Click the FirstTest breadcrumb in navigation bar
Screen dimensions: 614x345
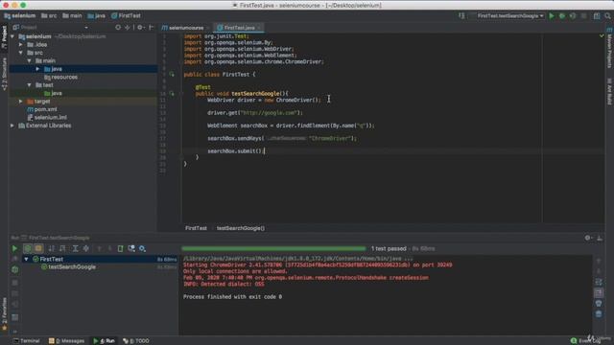click(126, 16)
